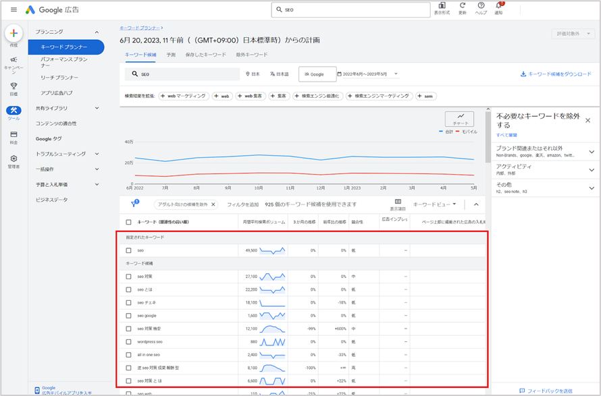Switch to キーワード候補 tab
The image size is (601, 396).
[140, 55]
